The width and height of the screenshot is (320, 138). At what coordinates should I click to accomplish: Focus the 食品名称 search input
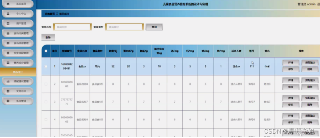coord(72,27)
